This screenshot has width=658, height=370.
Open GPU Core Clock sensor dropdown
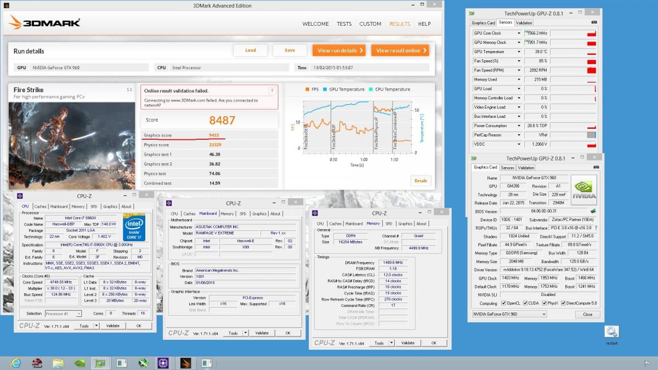pyautogui.click(x=519, y=33)
